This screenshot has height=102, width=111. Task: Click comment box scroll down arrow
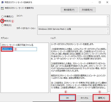pyautogui.click(x=108, y=25)
